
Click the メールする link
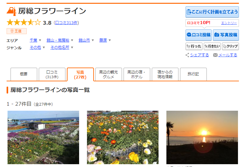[228, 55]
